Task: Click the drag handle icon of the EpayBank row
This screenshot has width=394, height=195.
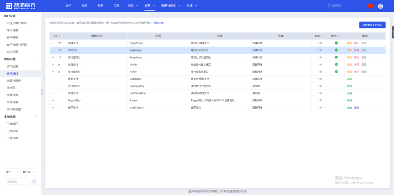Action: click(x=53, y=79)
